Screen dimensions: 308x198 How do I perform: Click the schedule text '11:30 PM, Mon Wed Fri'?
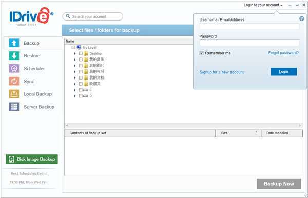28,182
